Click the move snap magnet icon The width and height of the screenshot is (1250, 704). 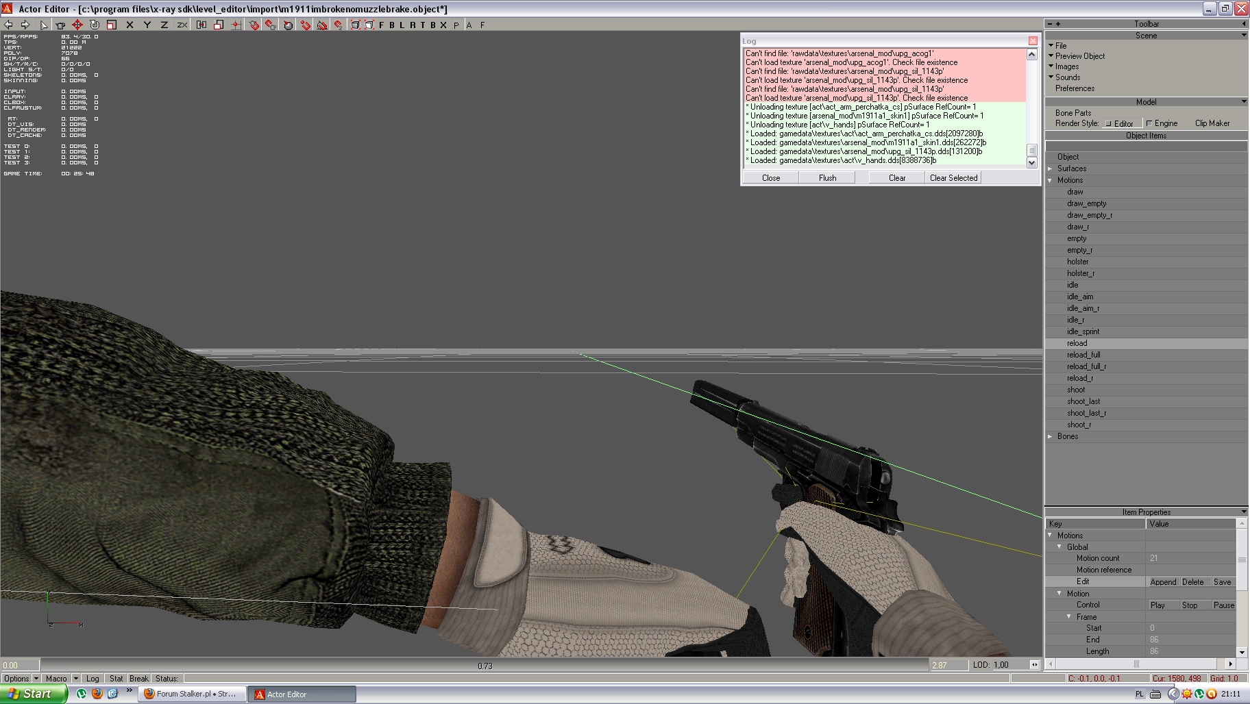click(338, 25)
